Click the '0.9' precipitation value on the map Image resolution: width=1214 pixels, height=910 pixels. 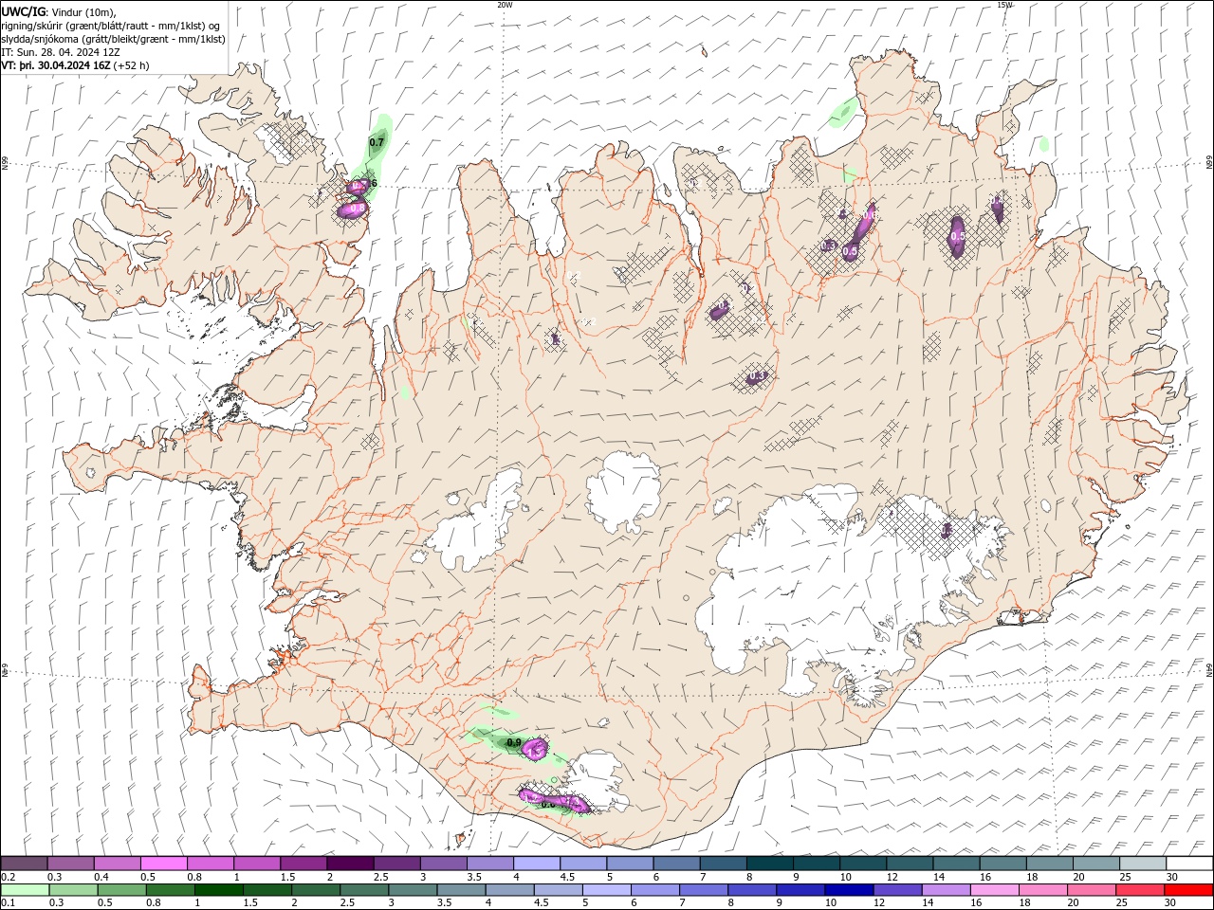click(515, 742)
